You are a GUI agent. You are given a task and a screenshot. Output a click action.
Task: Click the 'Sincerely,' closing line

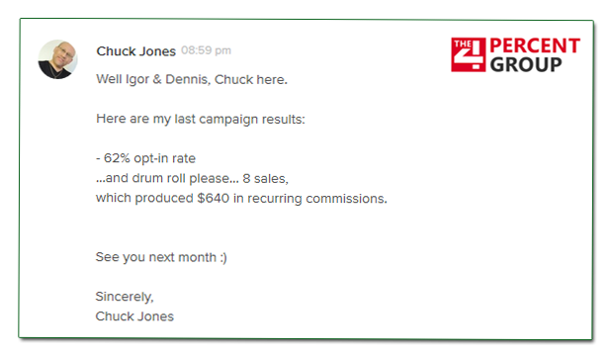[x=125, y=297]
